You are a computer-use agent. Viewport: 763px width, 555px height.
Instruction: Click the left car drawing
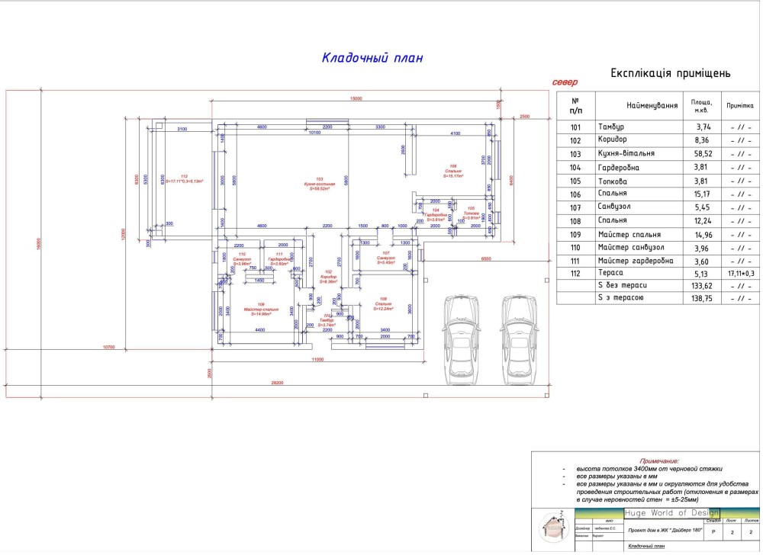tap(462, 335)
